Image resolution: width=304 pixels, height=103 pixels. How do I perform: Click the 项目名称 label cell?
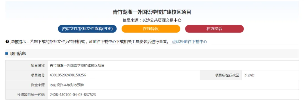[26, 65]
